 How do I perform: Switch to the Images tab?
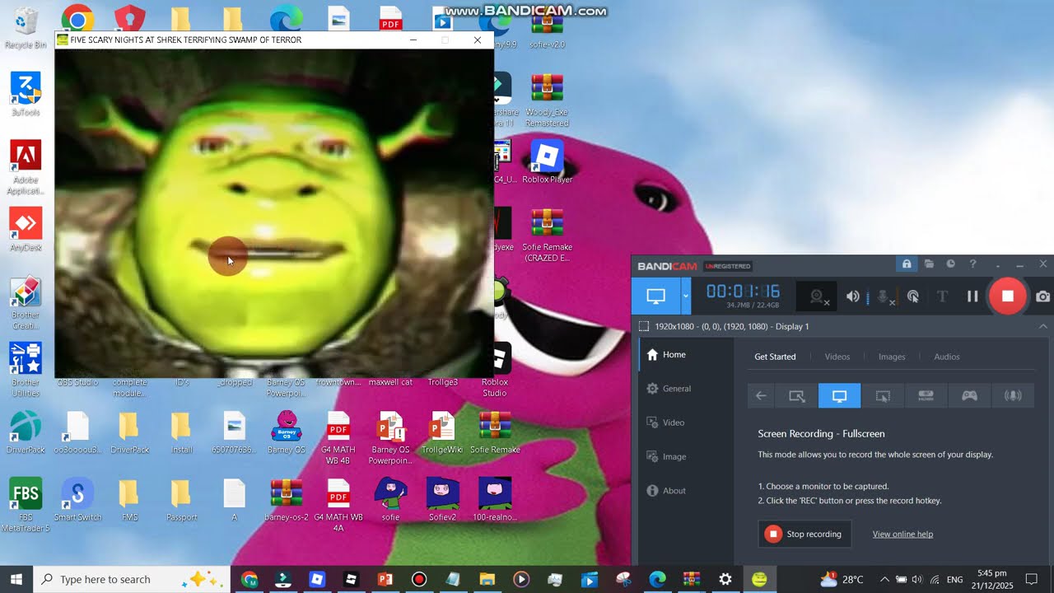pos(892,357)
